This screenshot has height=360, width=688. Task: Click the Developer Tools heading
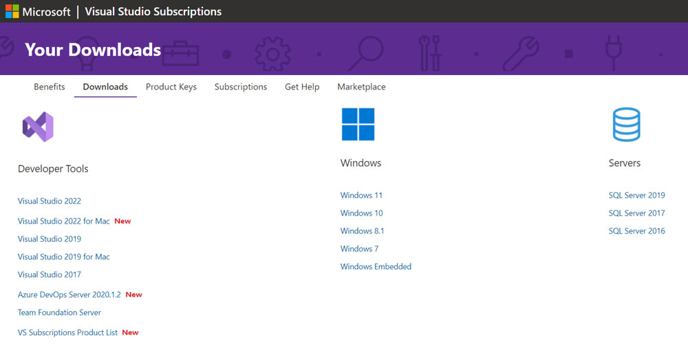tap(53, 169)
